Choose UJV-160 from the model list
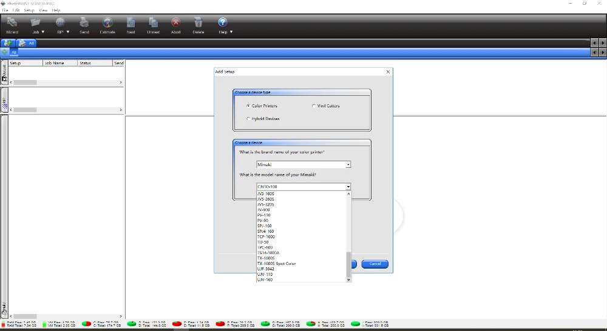This screenshot has height=331, width=607. coord(302,279)
